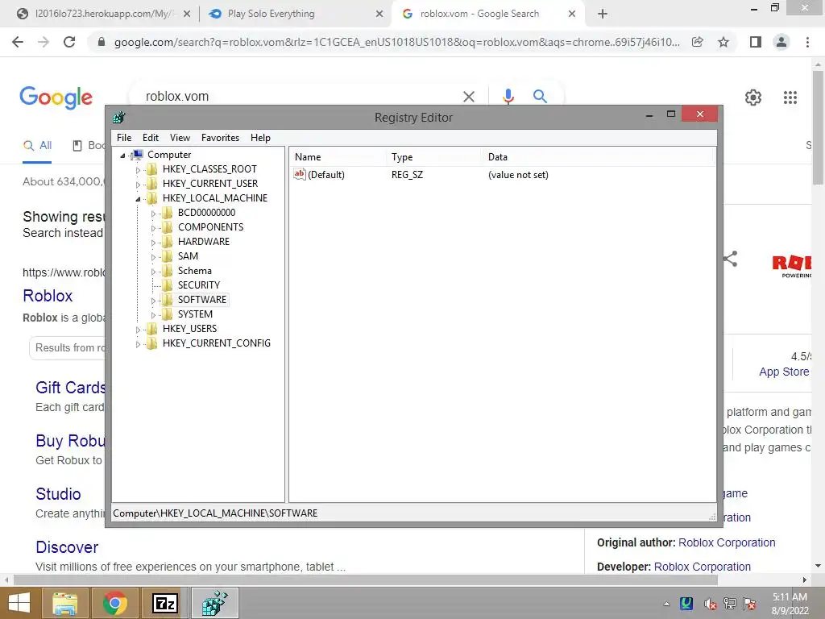Open the Chrome profile avatar
Viewport: 825px width, 619px height.
click(781, 42)
